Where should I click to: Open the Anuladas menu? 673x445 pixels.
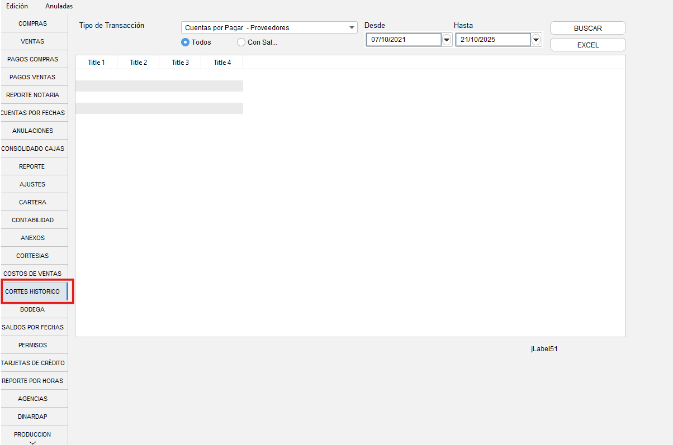point(59,6)
